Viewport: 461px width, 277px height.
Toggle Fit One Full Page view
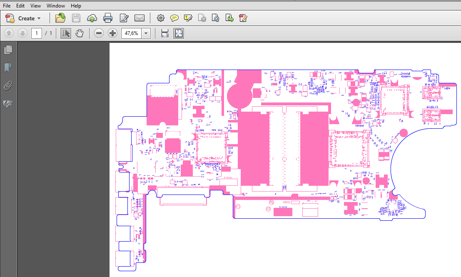click(179, 33)
